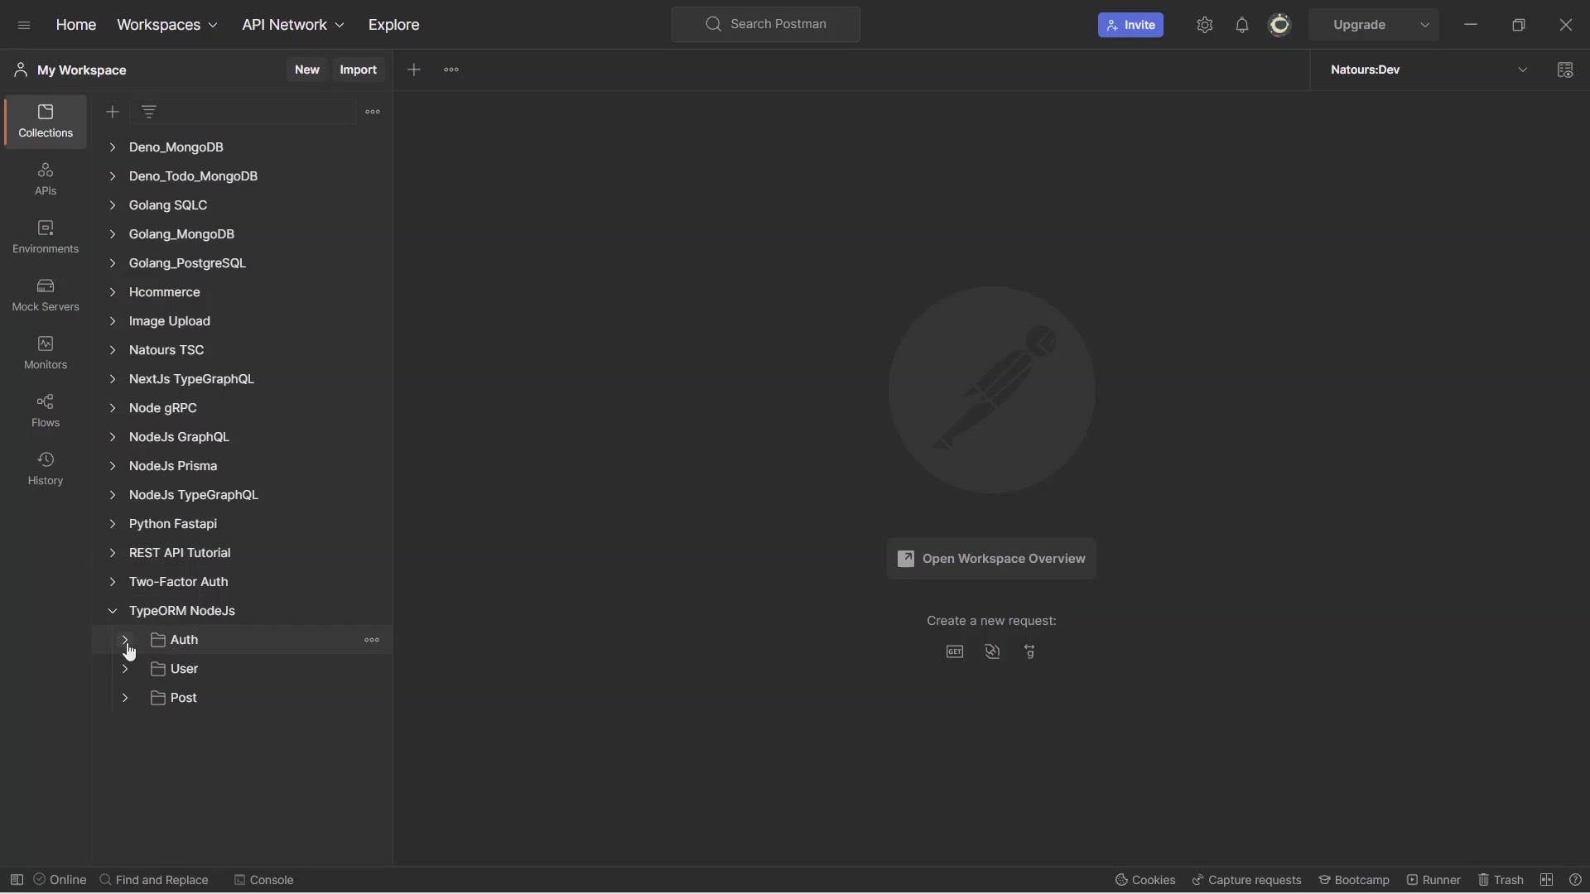
Task: Open the notifications bell
Action: (1242, 25)
